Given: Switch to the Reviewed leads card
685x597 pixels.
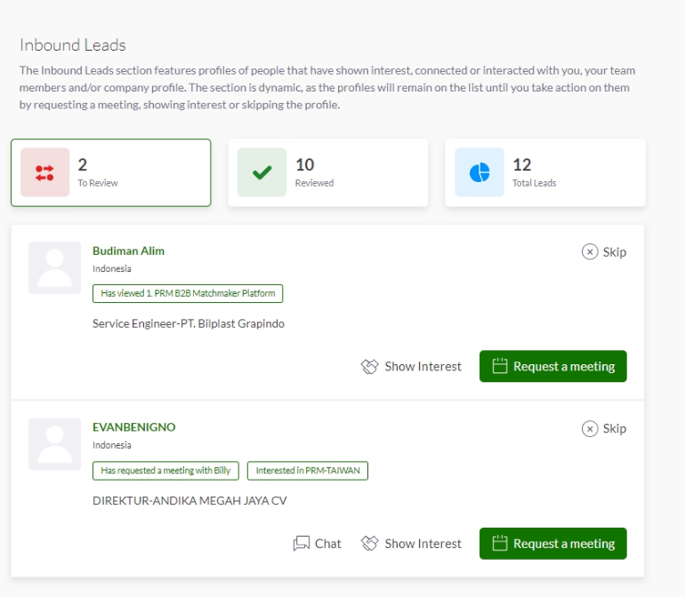Looking at the screenshot, I should click(x=328, y=172).
